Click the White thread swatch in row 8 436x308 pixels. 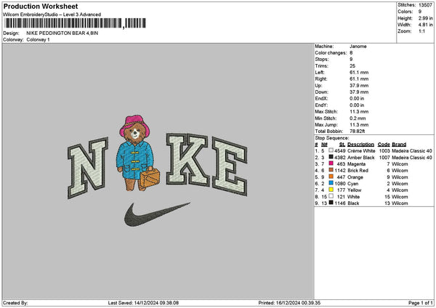pyautogui.click(x=331, y=196)
